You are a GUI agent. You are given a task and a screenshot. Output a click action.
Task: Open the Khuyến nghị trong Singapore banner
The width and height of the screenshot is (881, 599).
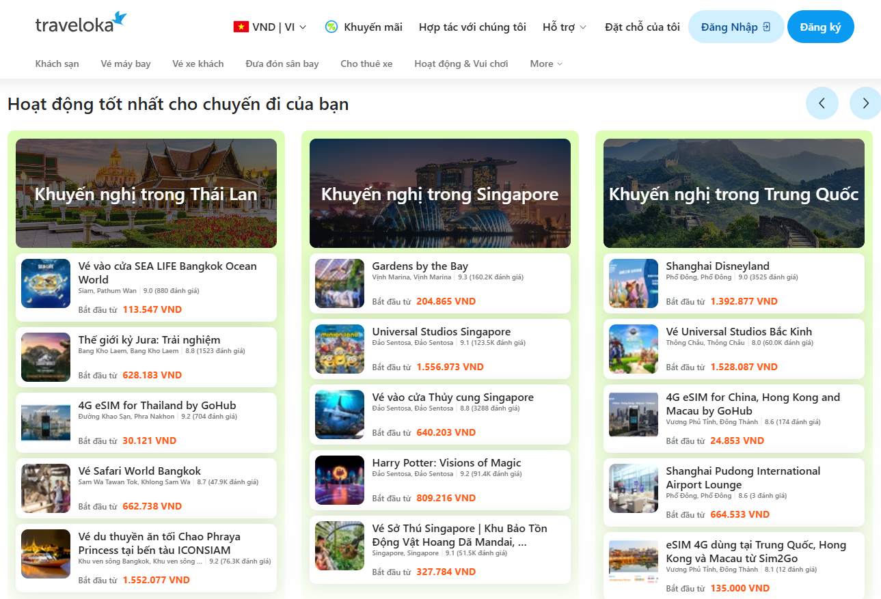439,193
